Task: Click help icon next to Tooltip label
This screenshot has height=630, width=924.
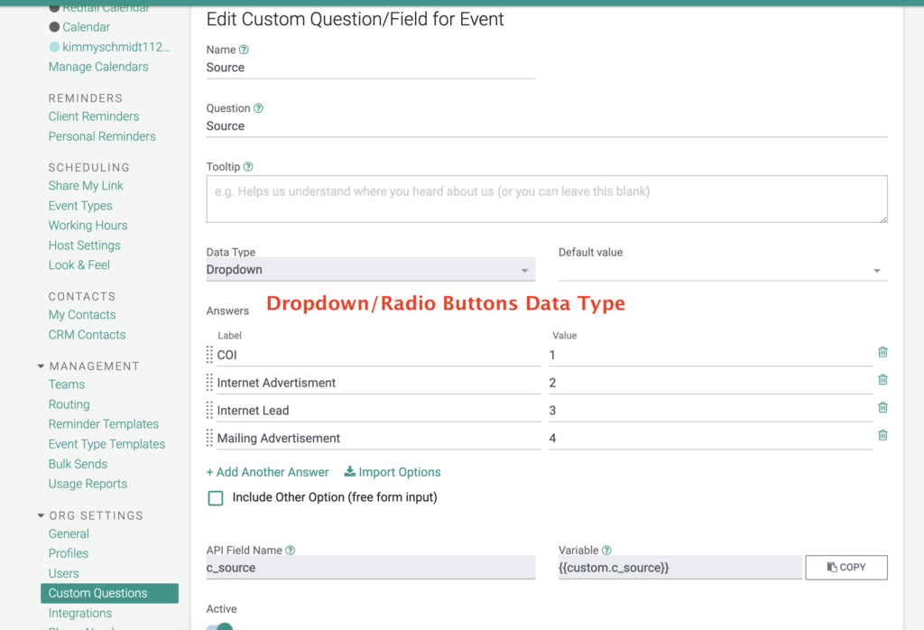Action: tap(248, 167)
